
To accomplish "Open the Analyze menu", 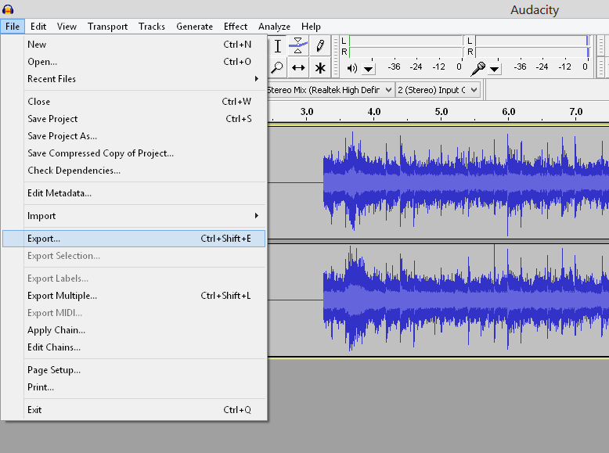I will pyautogui.click(x=274, y=27).
